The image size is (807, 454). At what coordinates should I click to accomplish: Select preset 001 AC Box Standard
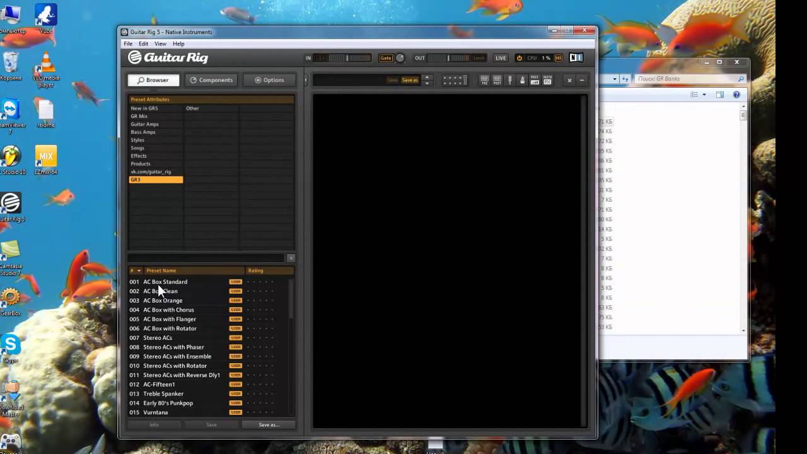[208, 282]
